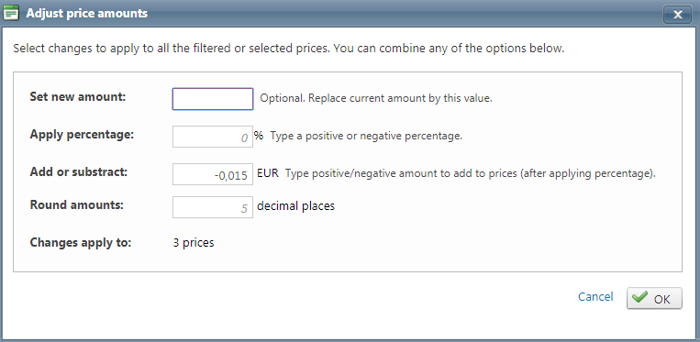This screenshot has height=342, width=700.
Task: Select the Add or substract field showing -0,015
Action: [213, 174]
